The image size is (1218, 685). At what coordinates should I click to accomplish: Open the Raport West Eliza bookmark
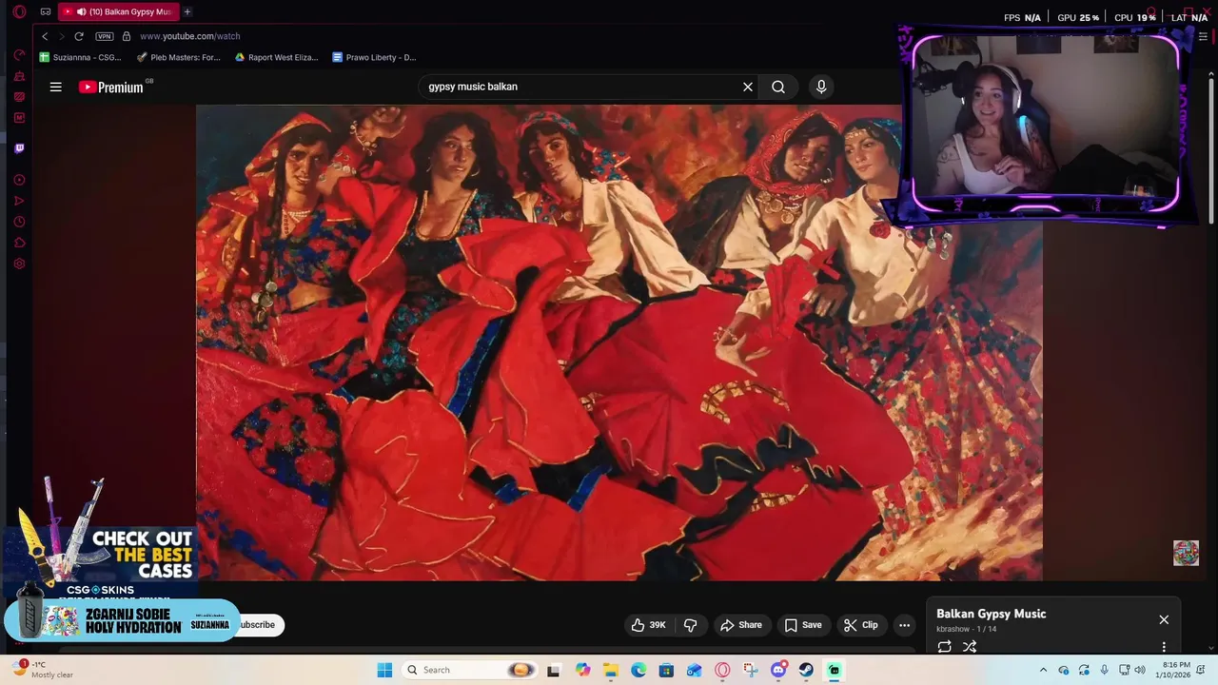(276, 57)
